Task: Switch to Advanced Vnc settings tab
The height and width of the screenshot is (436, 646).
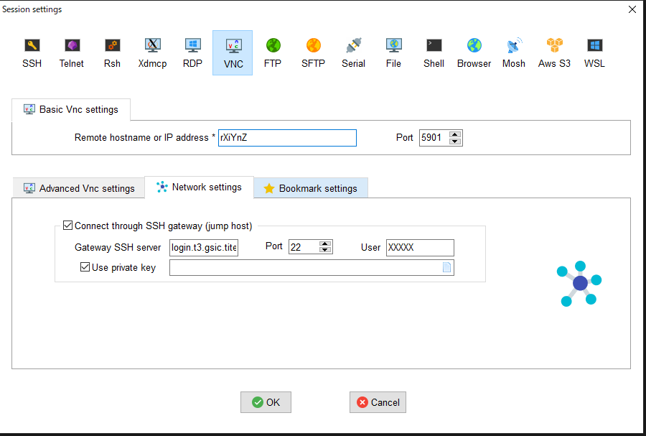Action: 79,188
